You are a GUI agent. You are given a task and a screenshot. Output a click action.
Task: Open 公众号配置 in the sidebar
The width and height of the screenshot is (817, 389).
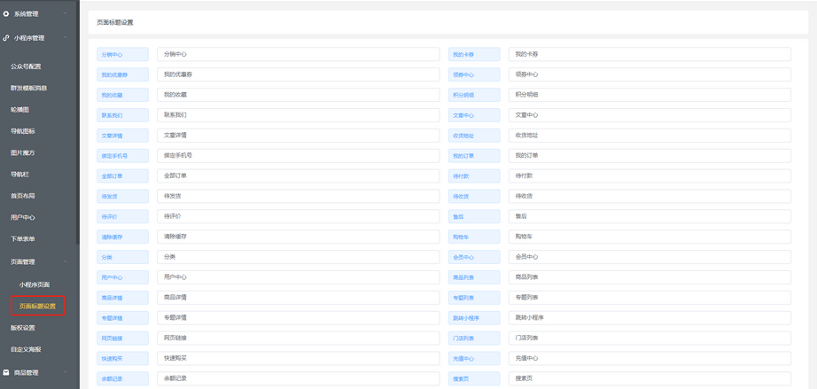tap(26, 66)
